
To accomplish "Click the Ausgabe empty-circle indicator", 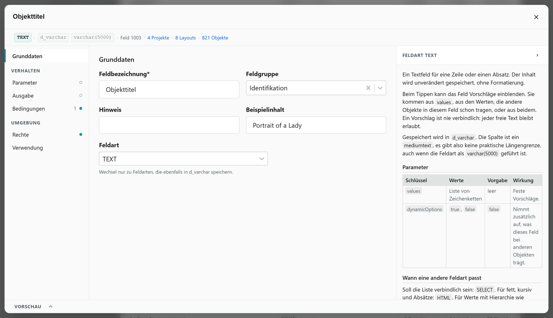I will 81,95.
